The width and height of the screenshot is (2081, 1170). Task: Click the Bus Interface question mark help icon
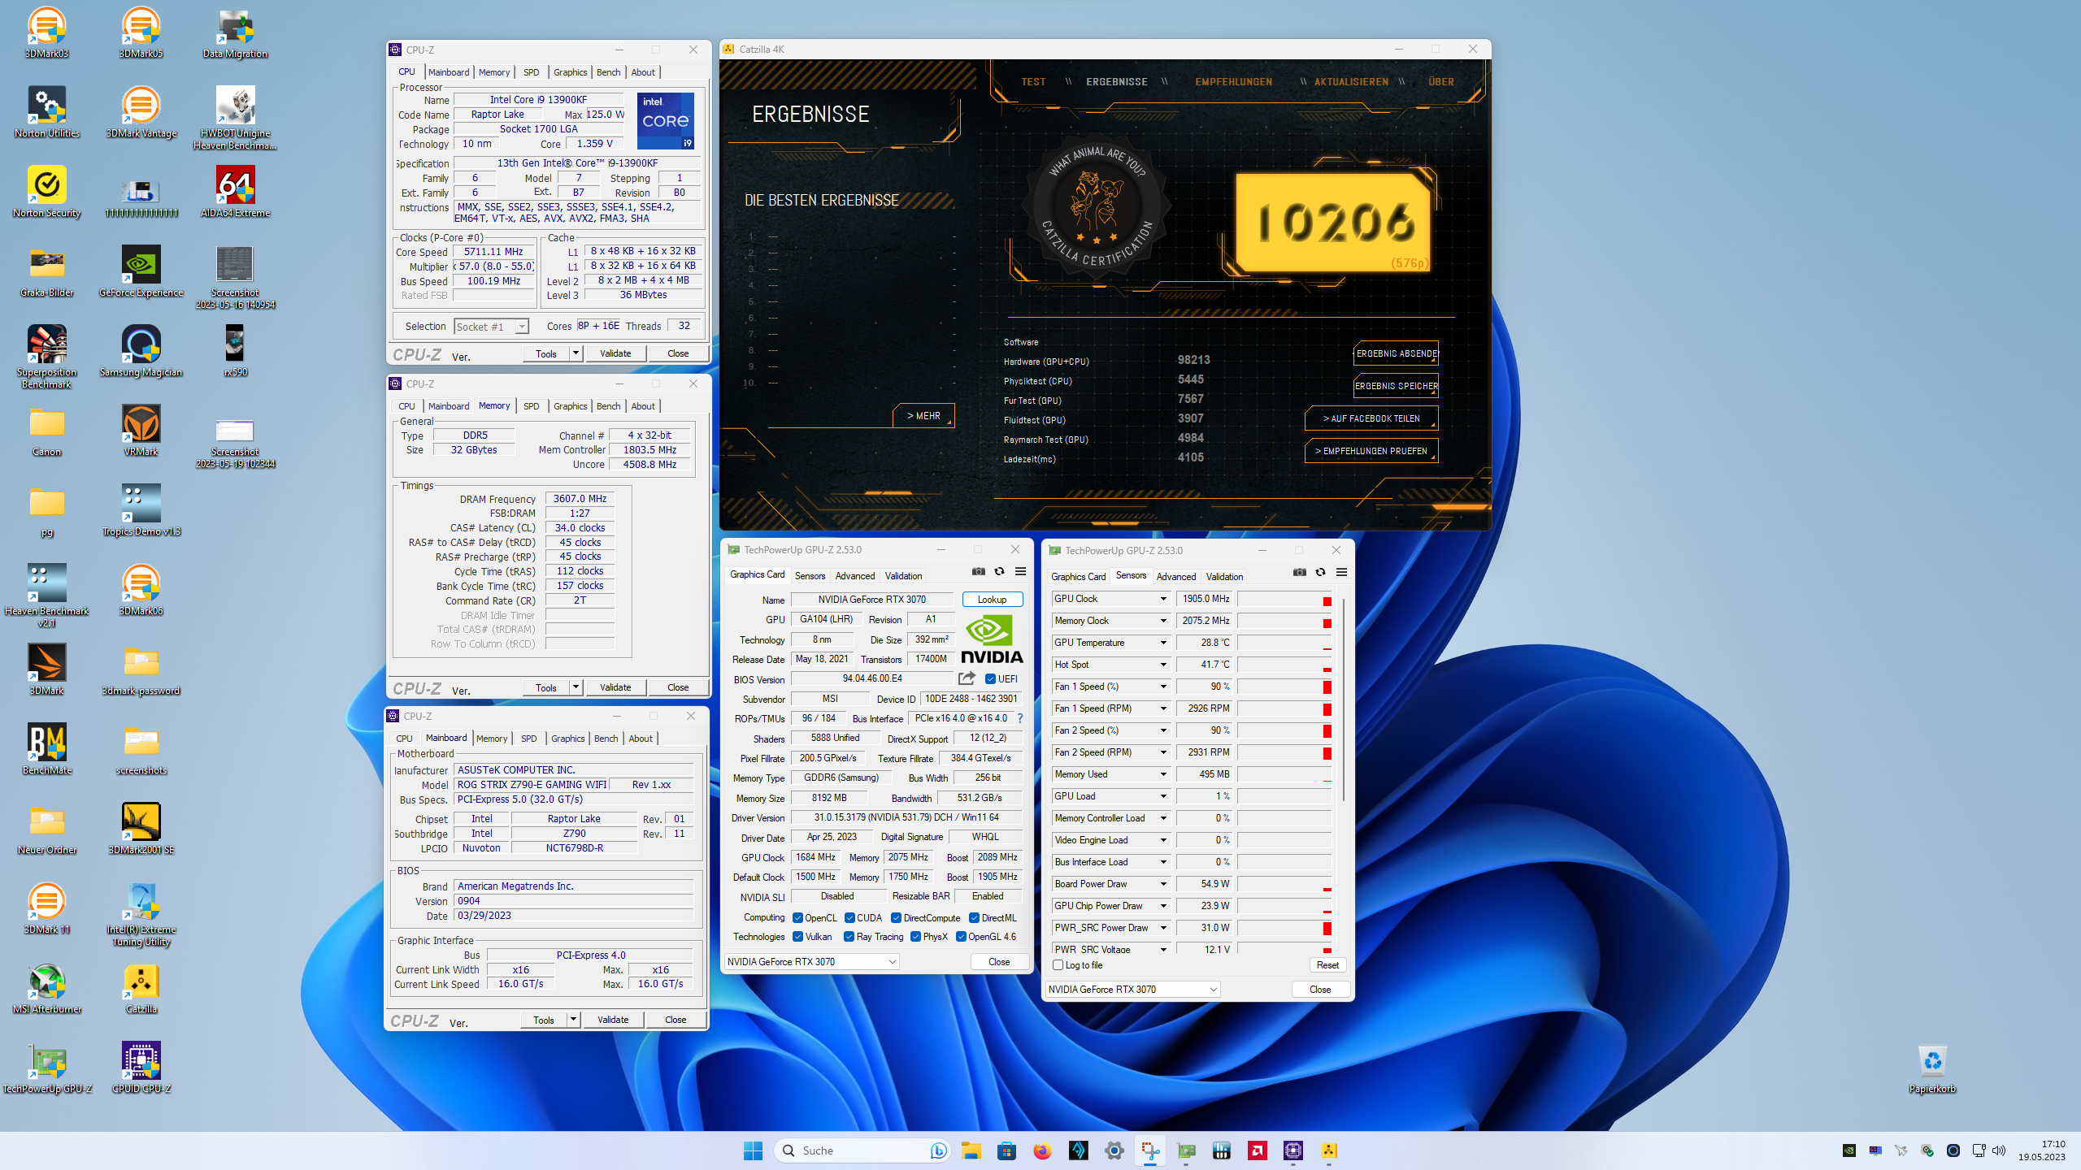click(x=1019, y=718)
